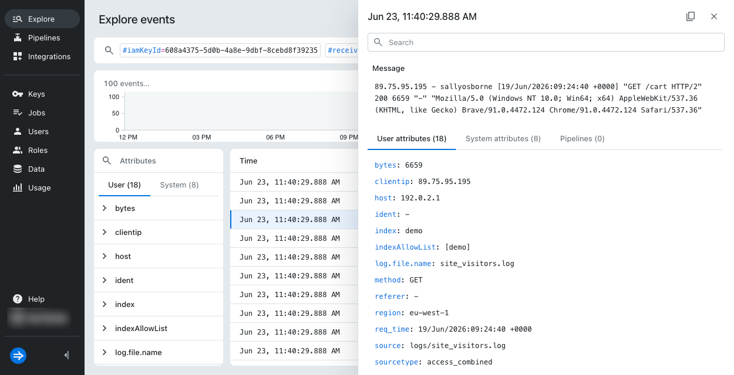
Task: Click the blurred user account entry
Action: click(38, 318)
